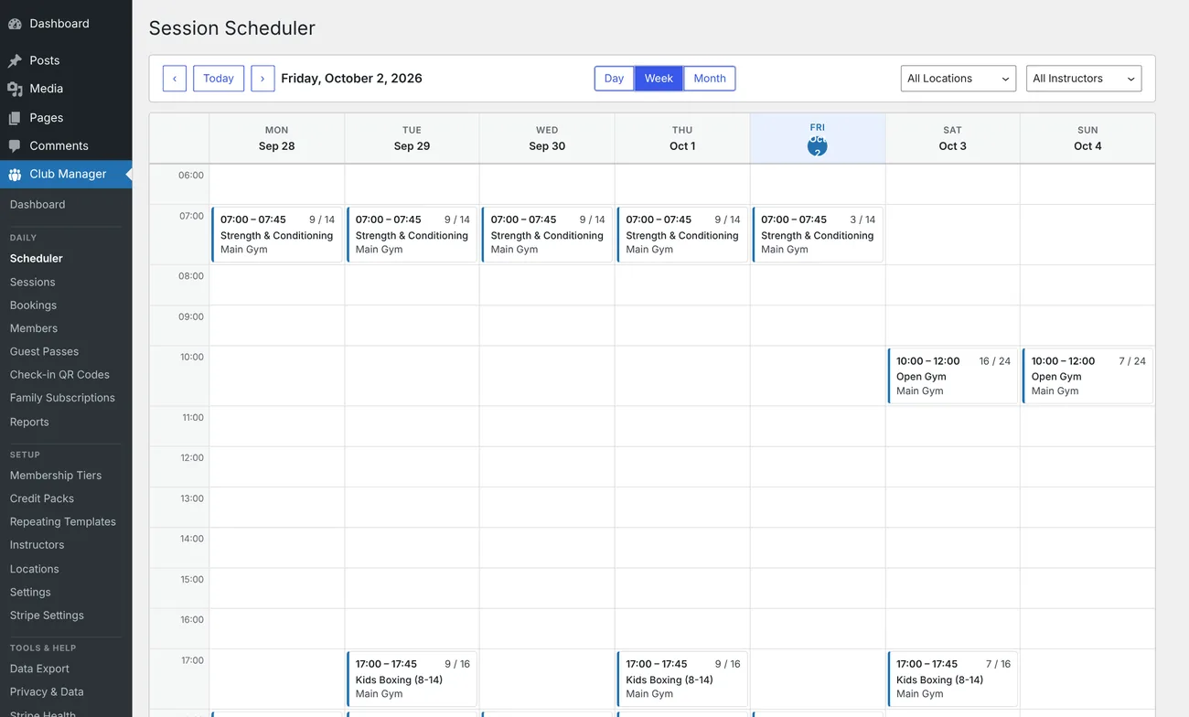
Task: Open Saturday Open Gym session
Action: [953, 376]
